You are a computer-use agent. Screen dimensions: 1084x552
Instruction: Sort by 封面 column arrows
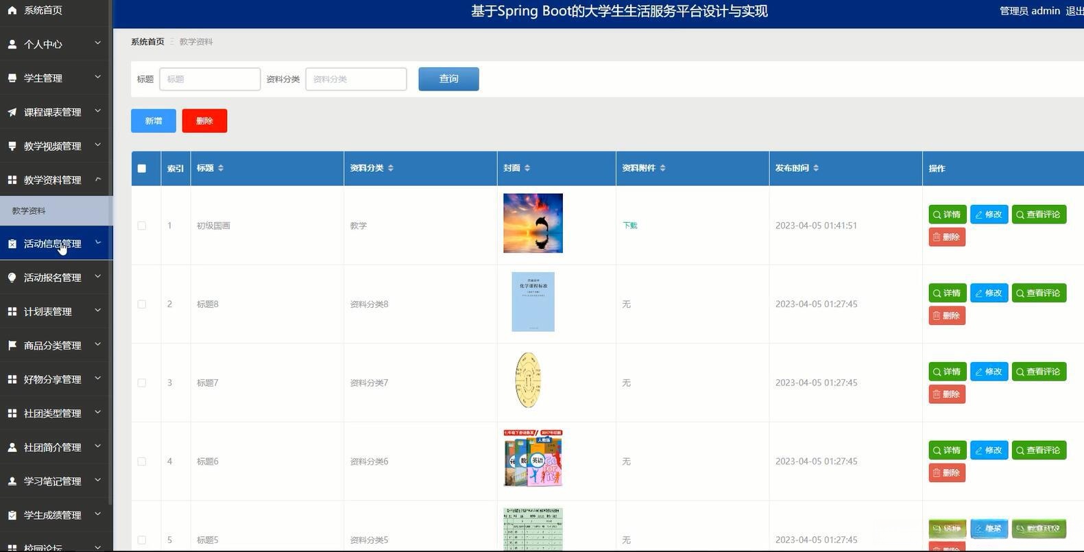pos(527,168)
